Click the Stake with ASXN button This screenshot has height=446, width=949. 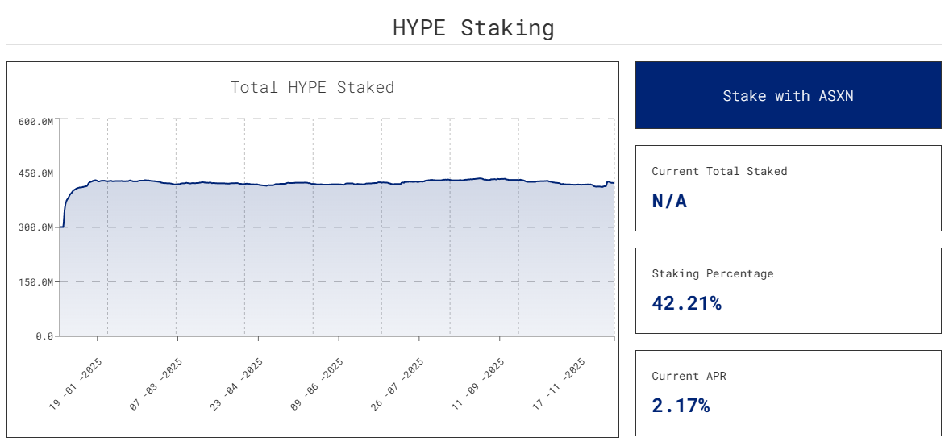click(x=788, y=95)
